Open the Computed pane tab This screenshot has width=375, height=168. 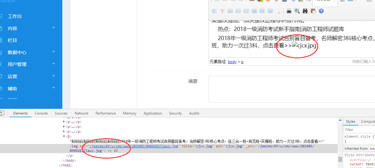click(x=368, y=122)
